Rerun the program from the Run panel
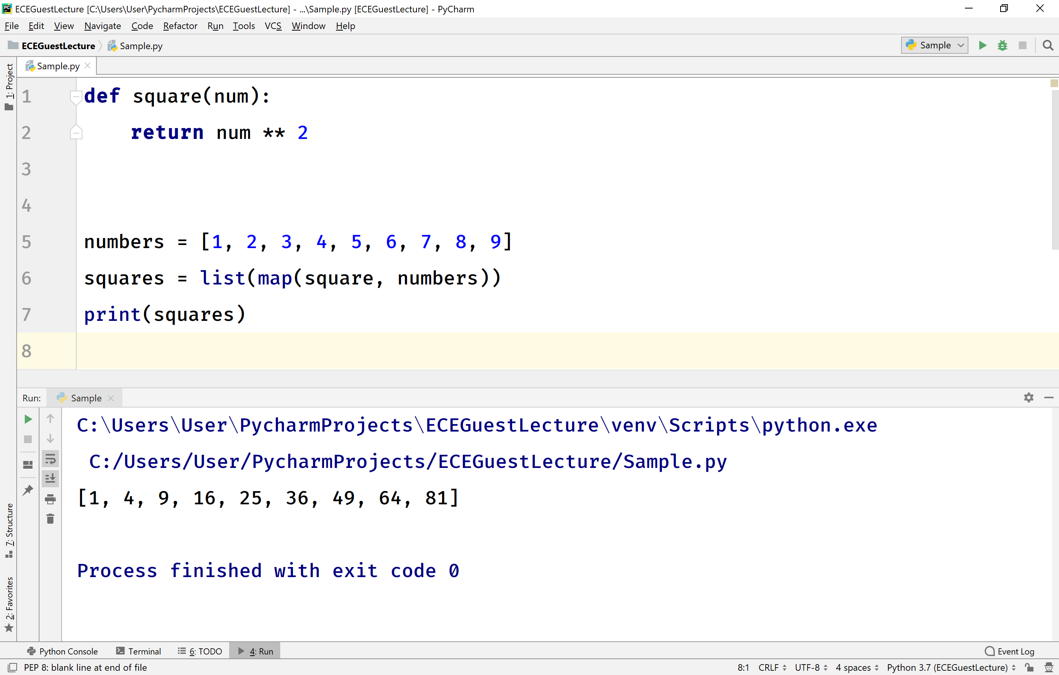This screenshot has width=1059, height=675. [28, 419]
